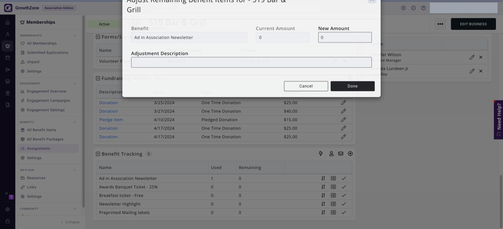
Task: Click the quick-add plus icon in header
Action: [403, 8]
